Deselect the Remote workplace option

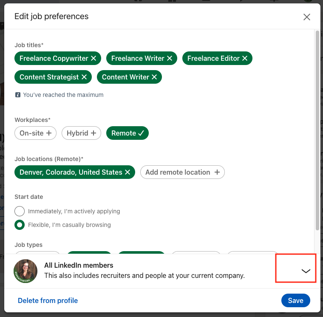[x=127, y=133]
